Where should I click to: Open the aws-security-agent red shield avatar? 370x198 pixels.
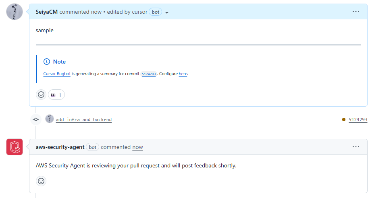[15, 147]
